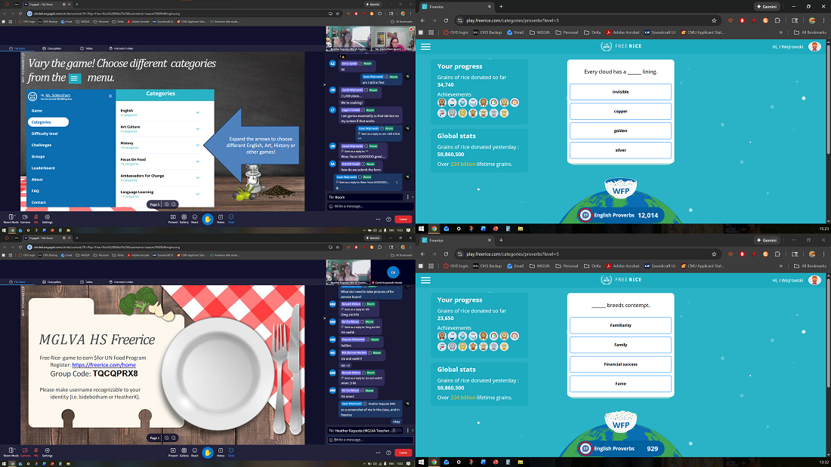Image resolution: width=831 pixels, height=467 pixels.
Task: Expand bookmarks overflow chevron in cloud-proverb Freerice browser
Action: click(780, 32)
